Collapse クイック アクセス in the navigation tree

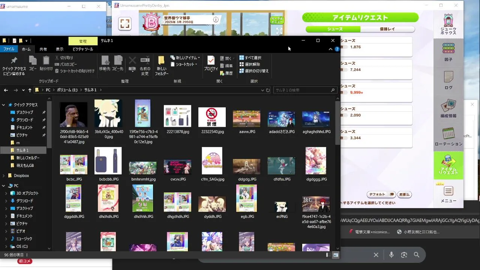3,105
